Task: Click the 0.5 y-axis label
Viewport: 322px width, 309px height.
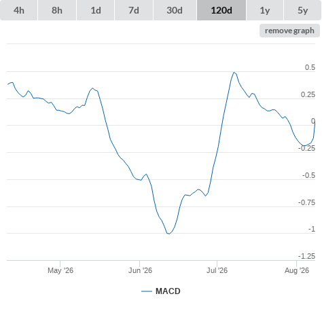Action: 310,67
